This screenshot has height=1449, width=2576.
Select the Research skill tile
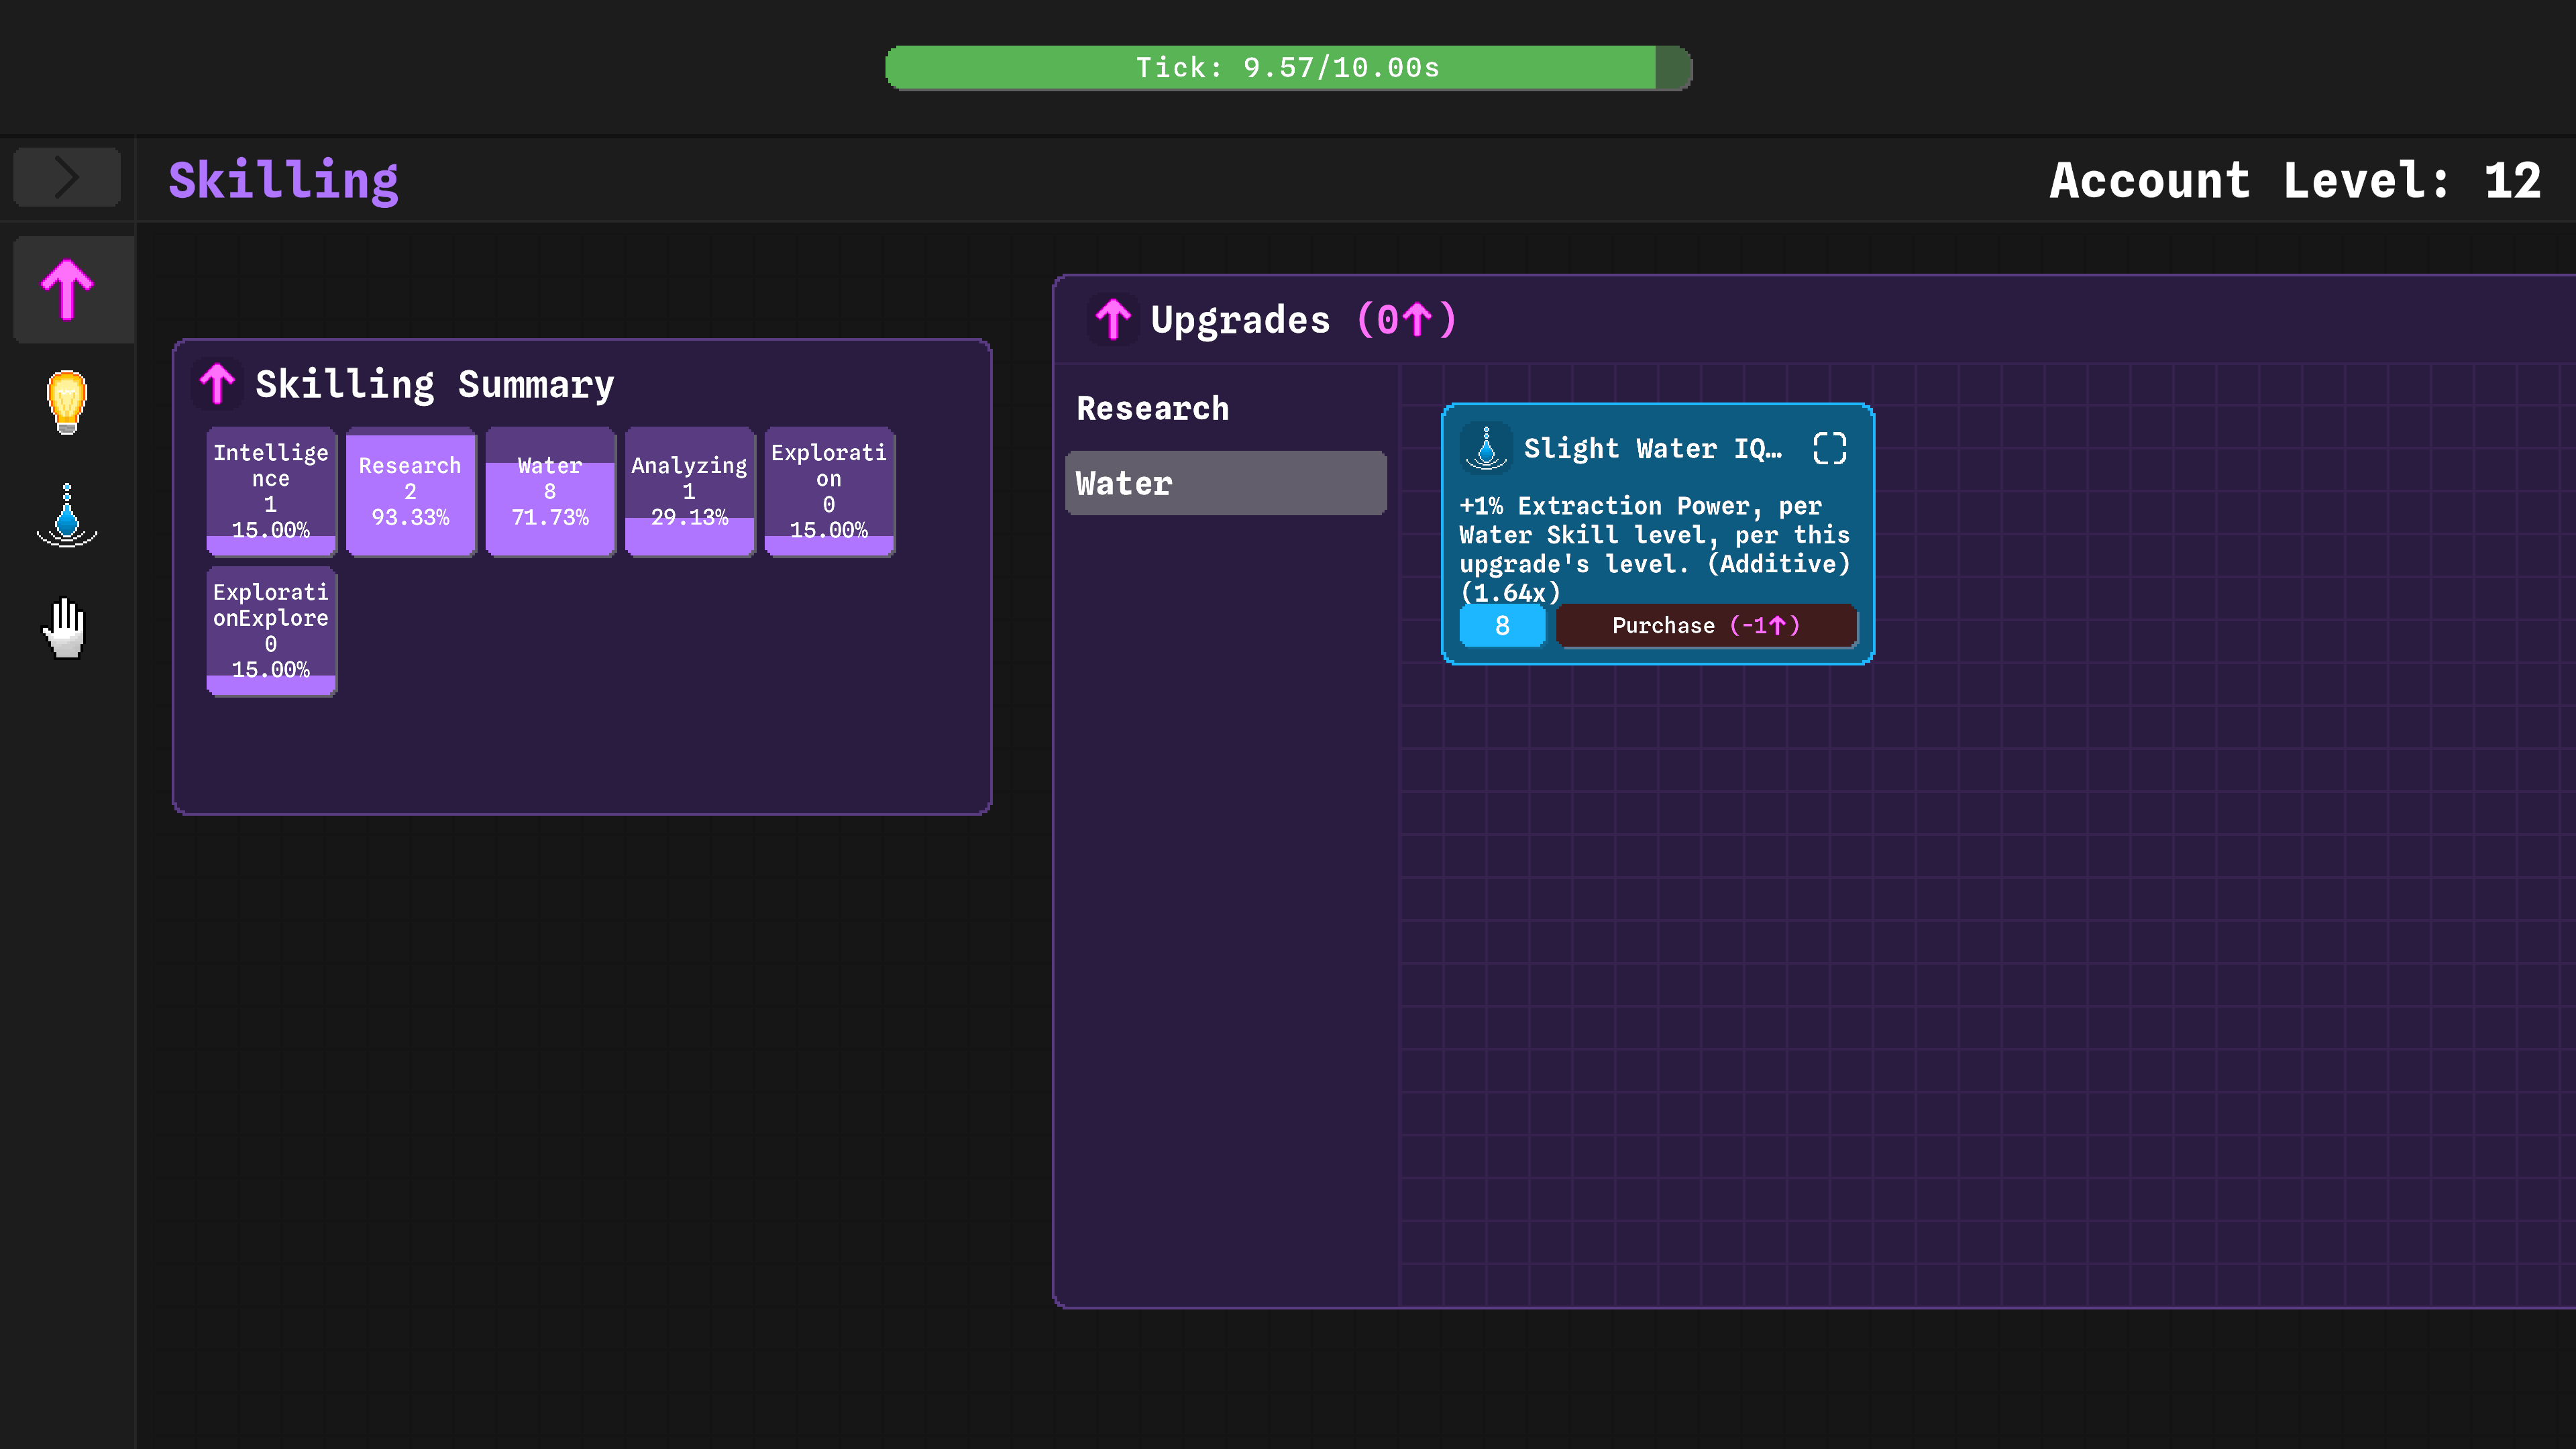pyautogui.click(x=410, y=491)
